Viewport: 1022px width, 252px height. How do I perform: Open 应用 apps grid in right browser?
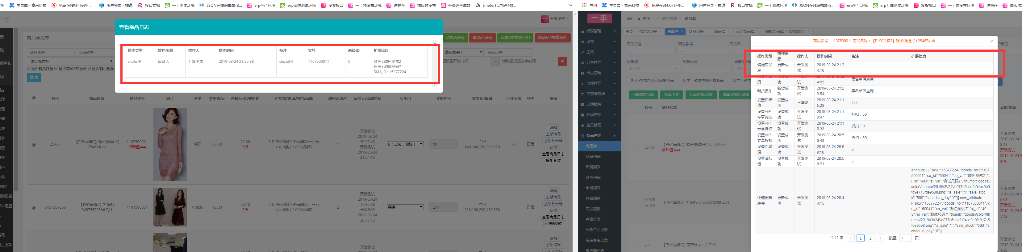click(590, 6)
